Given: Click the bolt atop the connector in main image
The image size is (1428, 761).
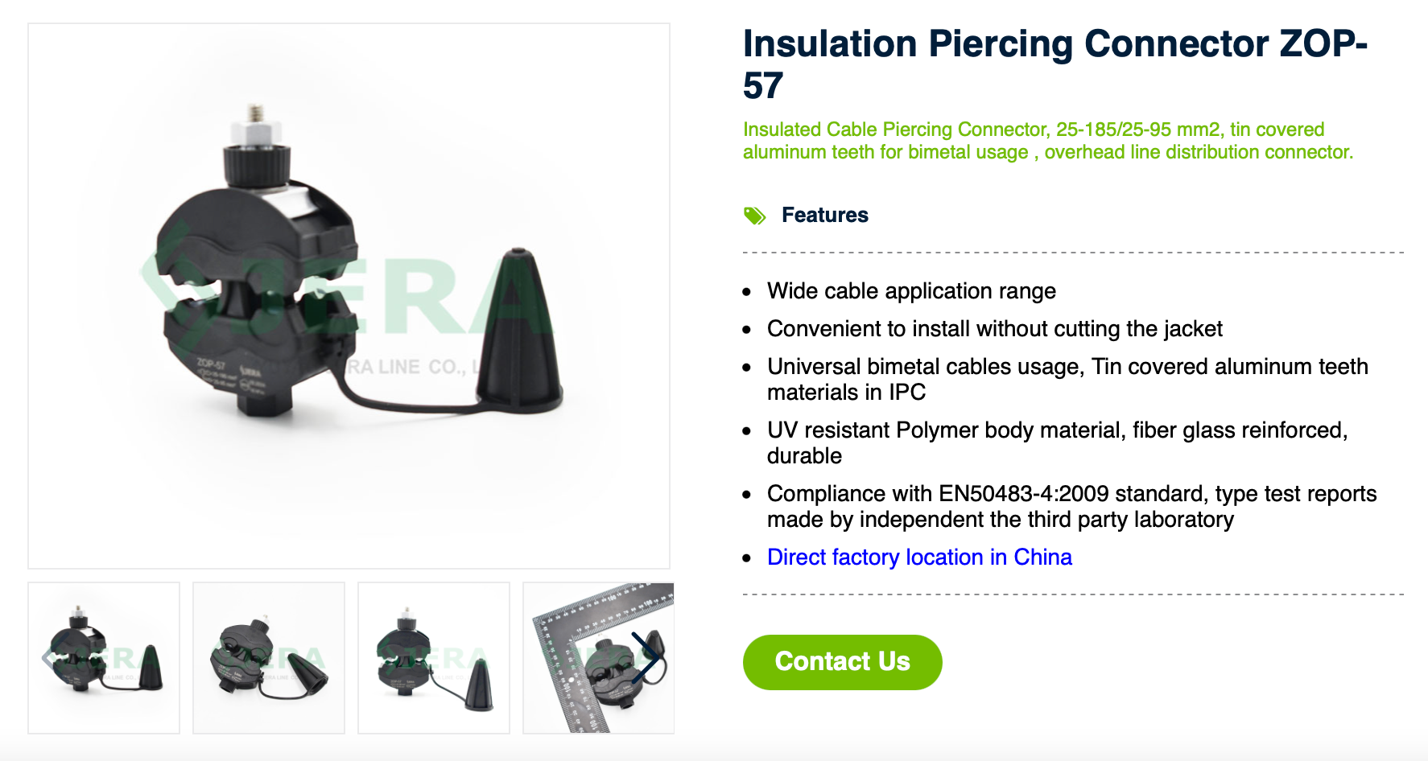Looking at the screenshot, I should (257, 126).
